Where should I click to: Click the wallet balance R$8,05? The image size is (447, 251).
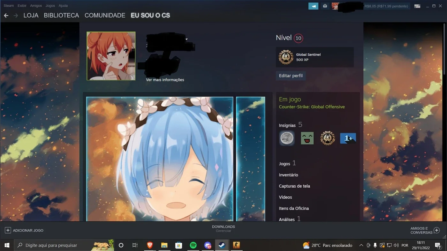tap(386, 6)
